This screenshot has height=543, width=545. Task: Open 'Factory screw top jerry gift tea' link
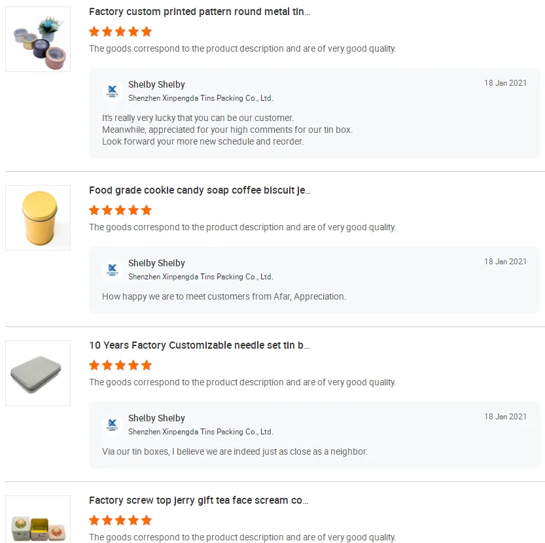tap(198, 500)
